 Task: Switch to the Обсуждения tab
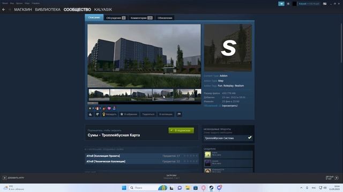pyautogui.click(x=116, y=18)
